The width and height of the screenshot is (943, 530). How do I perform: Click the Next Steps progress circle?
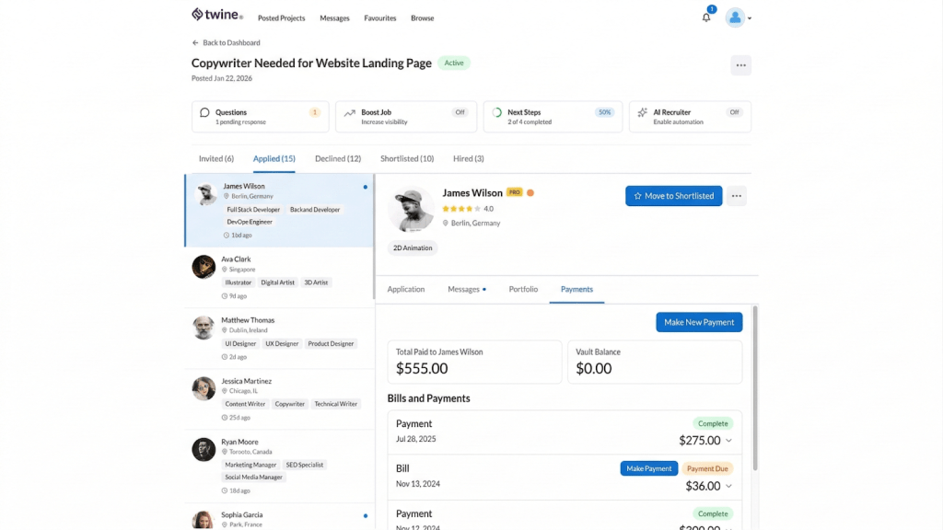coord(497,113)
